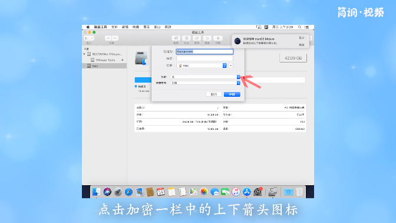Open the save location popup showing mac
This screenshot has height=223, width=396.
pos(202,65)
